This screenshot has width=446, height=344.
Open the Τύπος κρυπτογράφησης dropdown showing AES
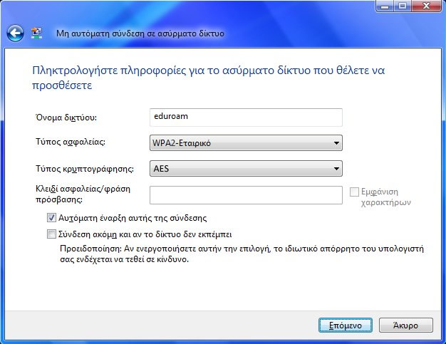tap(246, 169)
